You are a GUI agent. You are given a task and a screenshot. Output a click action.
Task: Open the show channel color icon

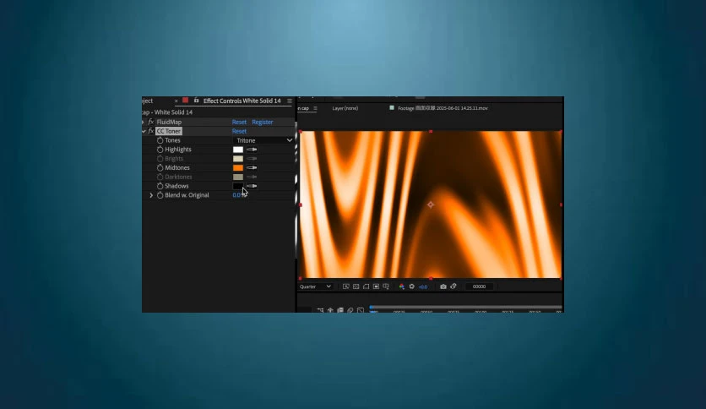(x=402, y=286)
